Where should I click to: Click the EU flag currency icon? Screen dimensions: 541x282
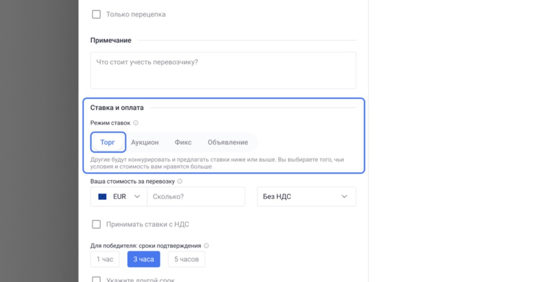pyautogui.click(x=102, y=197)
